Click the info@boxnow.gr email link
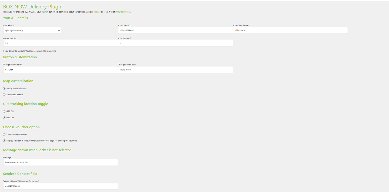 coord(123,12)
